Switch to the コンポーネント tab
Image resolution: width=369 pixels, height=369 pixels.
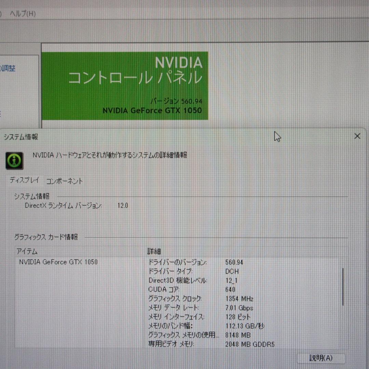(x=65, y=181)
